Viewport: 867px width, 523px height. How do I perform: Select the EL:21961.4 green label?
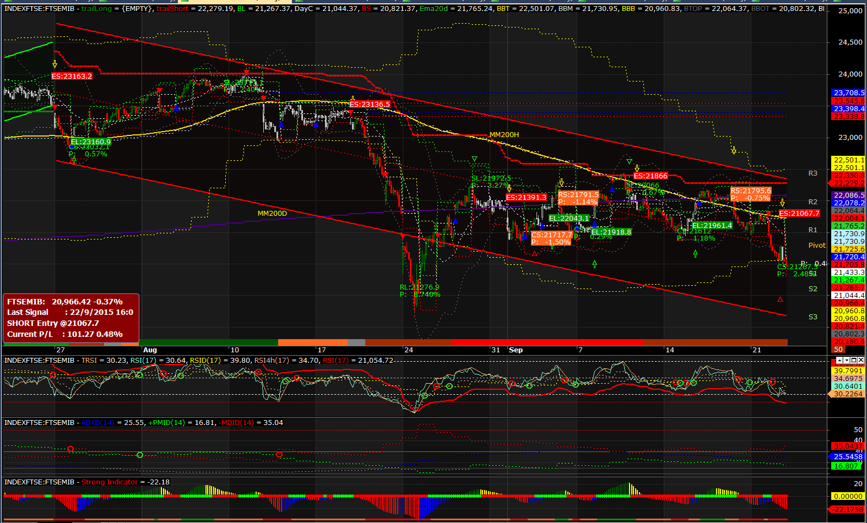[712, 226]
